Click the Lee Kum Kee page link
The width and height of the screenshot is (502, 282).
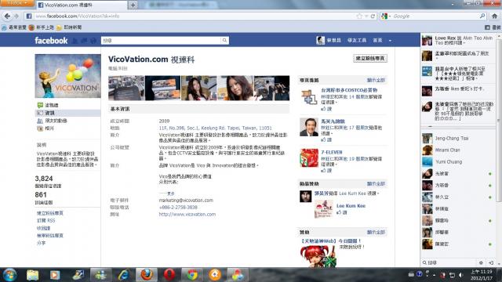point(351,205)
